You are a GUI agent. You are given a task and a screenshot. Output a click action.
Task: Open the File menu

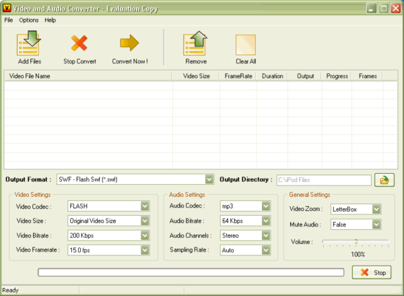pyautogui.click(x=9, y=20)
